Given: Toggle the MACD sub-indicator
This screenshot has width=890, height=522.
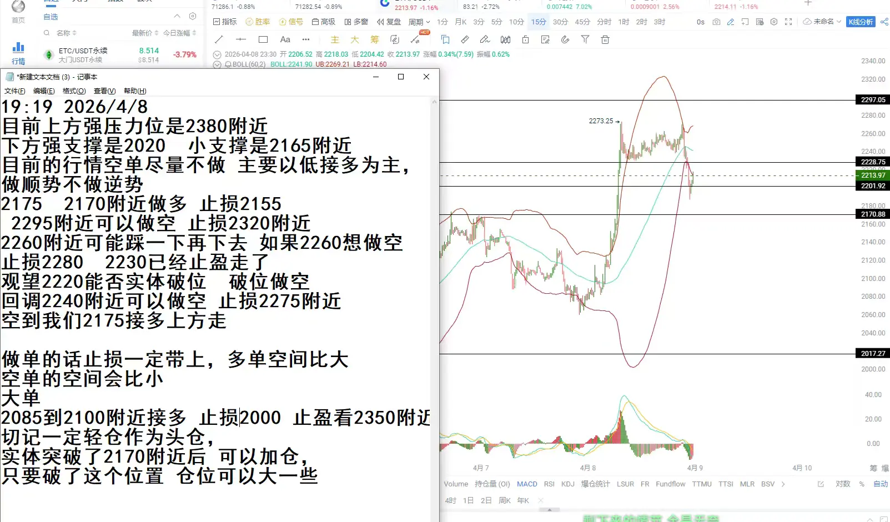Looking at the screenshot, I should pos(527,484).
